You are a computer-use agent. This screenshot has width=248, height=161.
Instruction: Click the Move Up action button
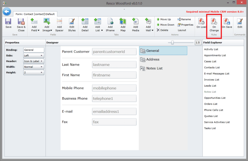[164, 19]
